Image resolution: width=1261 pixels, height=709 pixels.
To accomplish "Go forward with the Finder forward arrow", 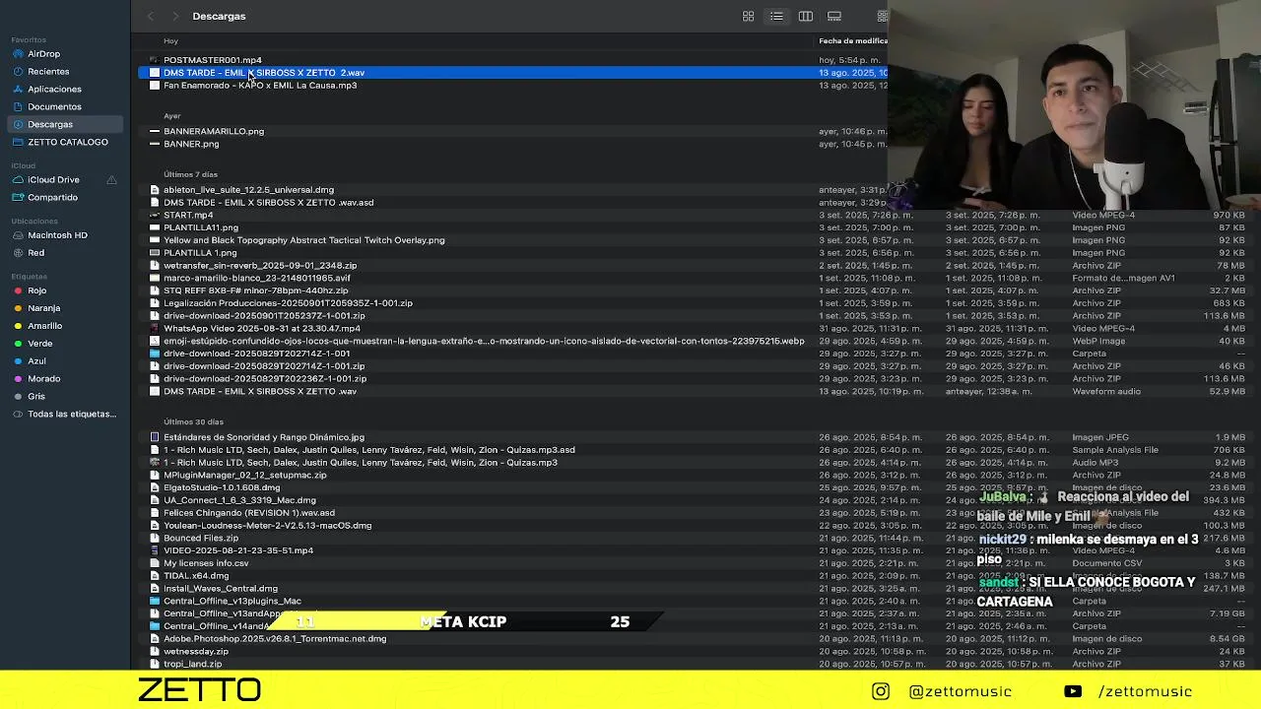I will tap(175, 16).
